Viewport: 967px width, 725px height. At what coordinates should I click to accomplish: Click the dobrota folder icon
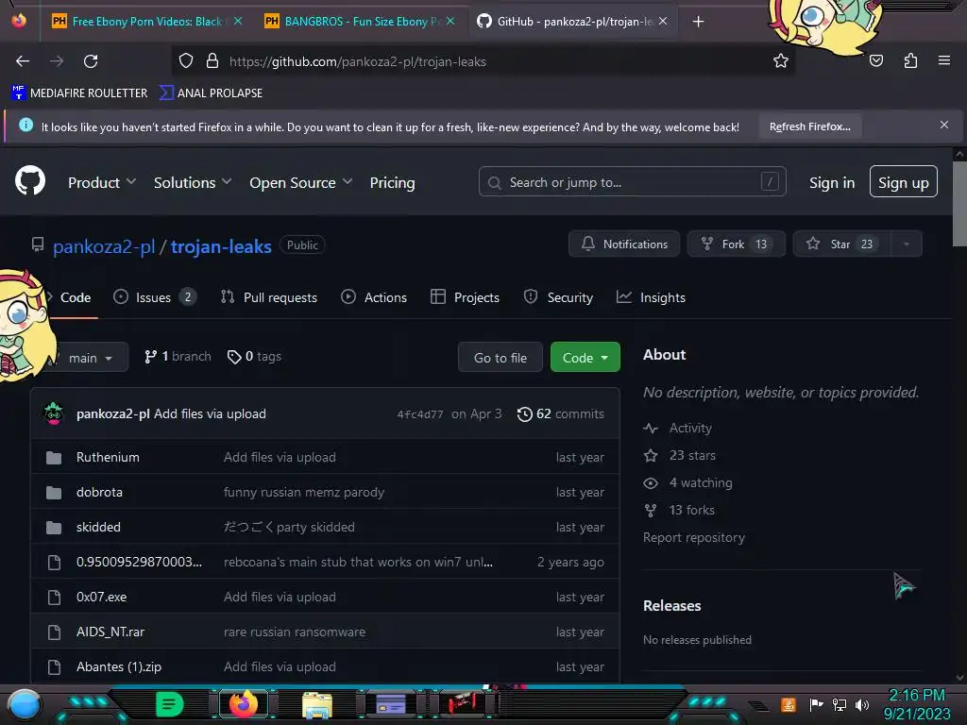pyautogui.click(x=54, y=493)
